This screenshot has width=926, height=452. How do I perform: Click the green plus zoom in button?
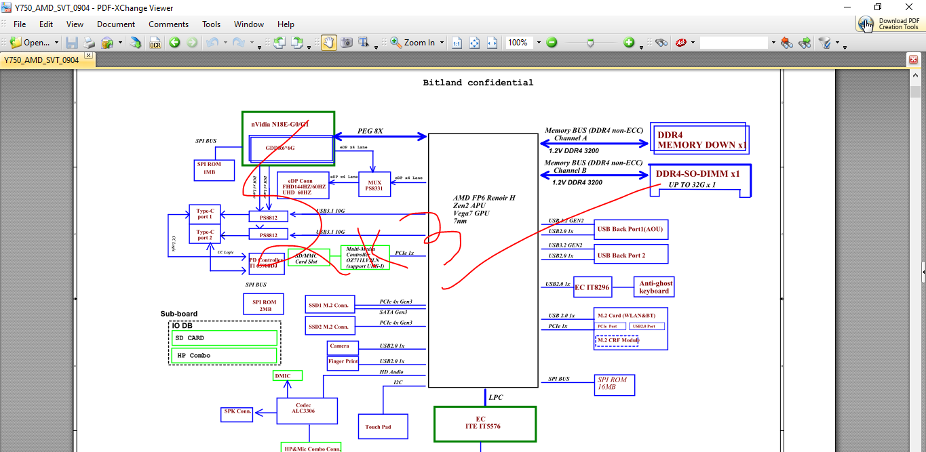tap(629, 42)
